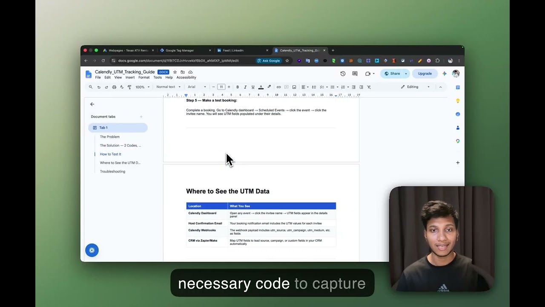Open the zoom level dropdown
Viewport: 545px width, 307px height.
pos(142,87)
